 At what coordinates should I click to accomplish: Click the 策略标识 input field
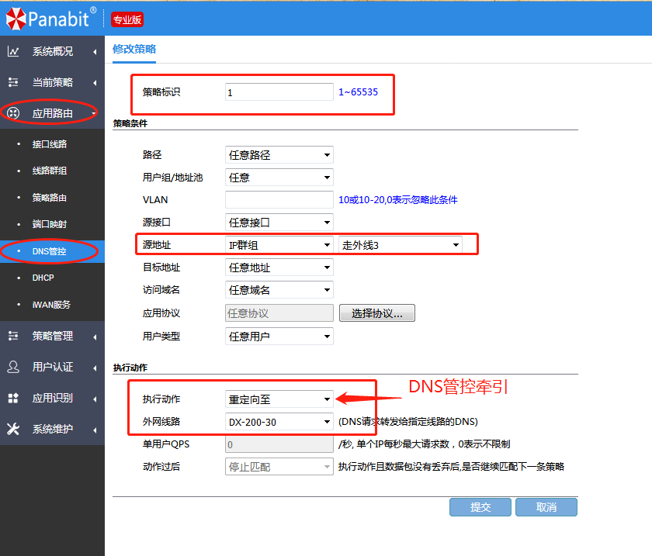pyautogui.click(x=279, y=92)
